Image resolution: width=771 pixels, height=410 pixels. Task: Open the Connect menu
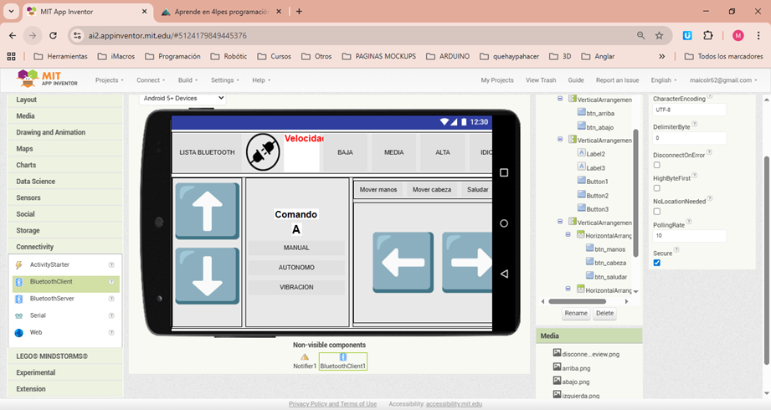[x=149, y=80]
